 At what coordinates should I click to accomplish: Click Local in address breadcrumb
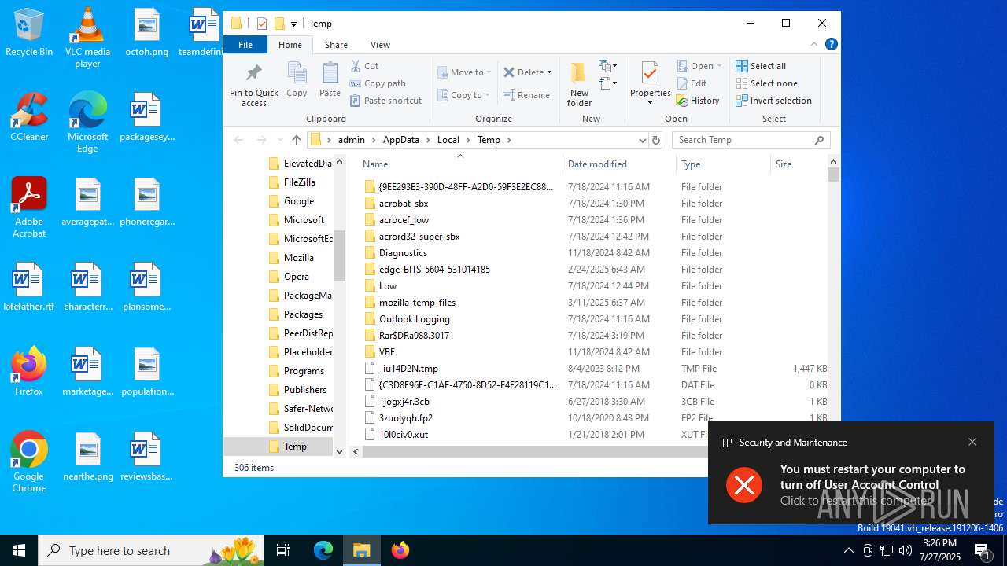point(448,140)
